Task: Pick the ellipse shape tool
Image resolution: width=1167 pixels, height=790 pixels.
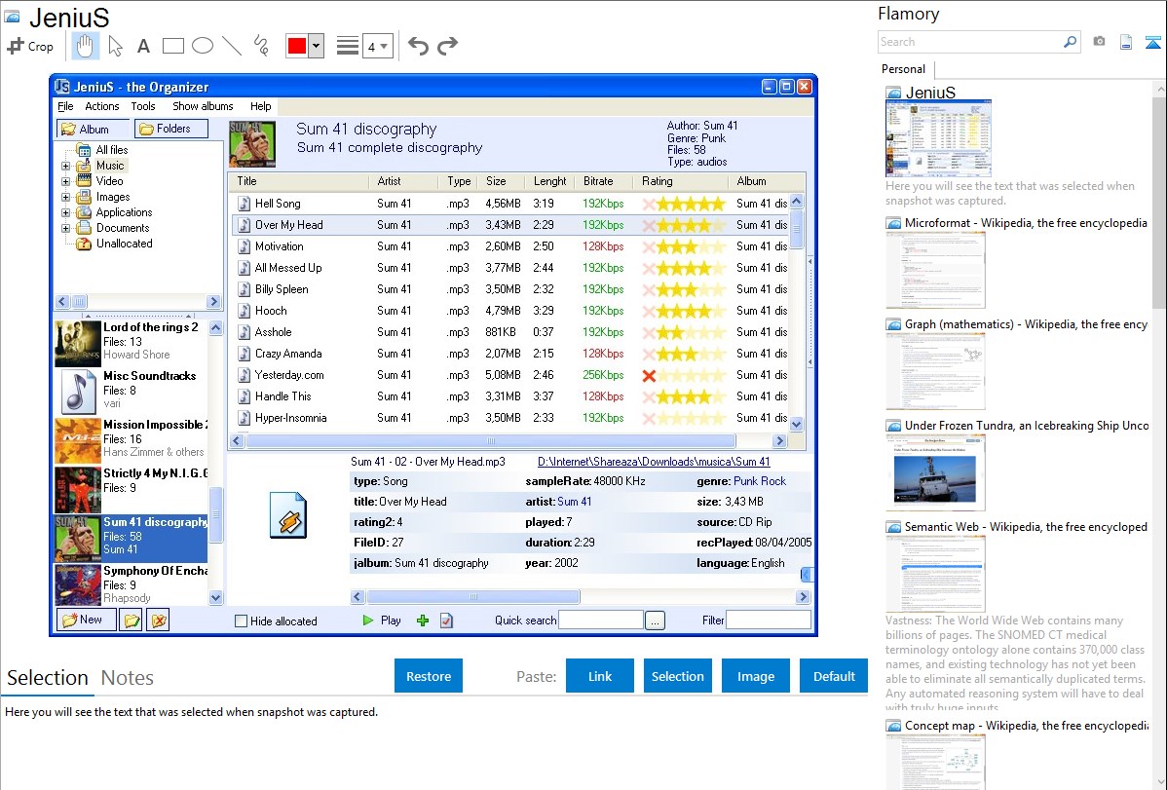Action: (x=203, y=46)
